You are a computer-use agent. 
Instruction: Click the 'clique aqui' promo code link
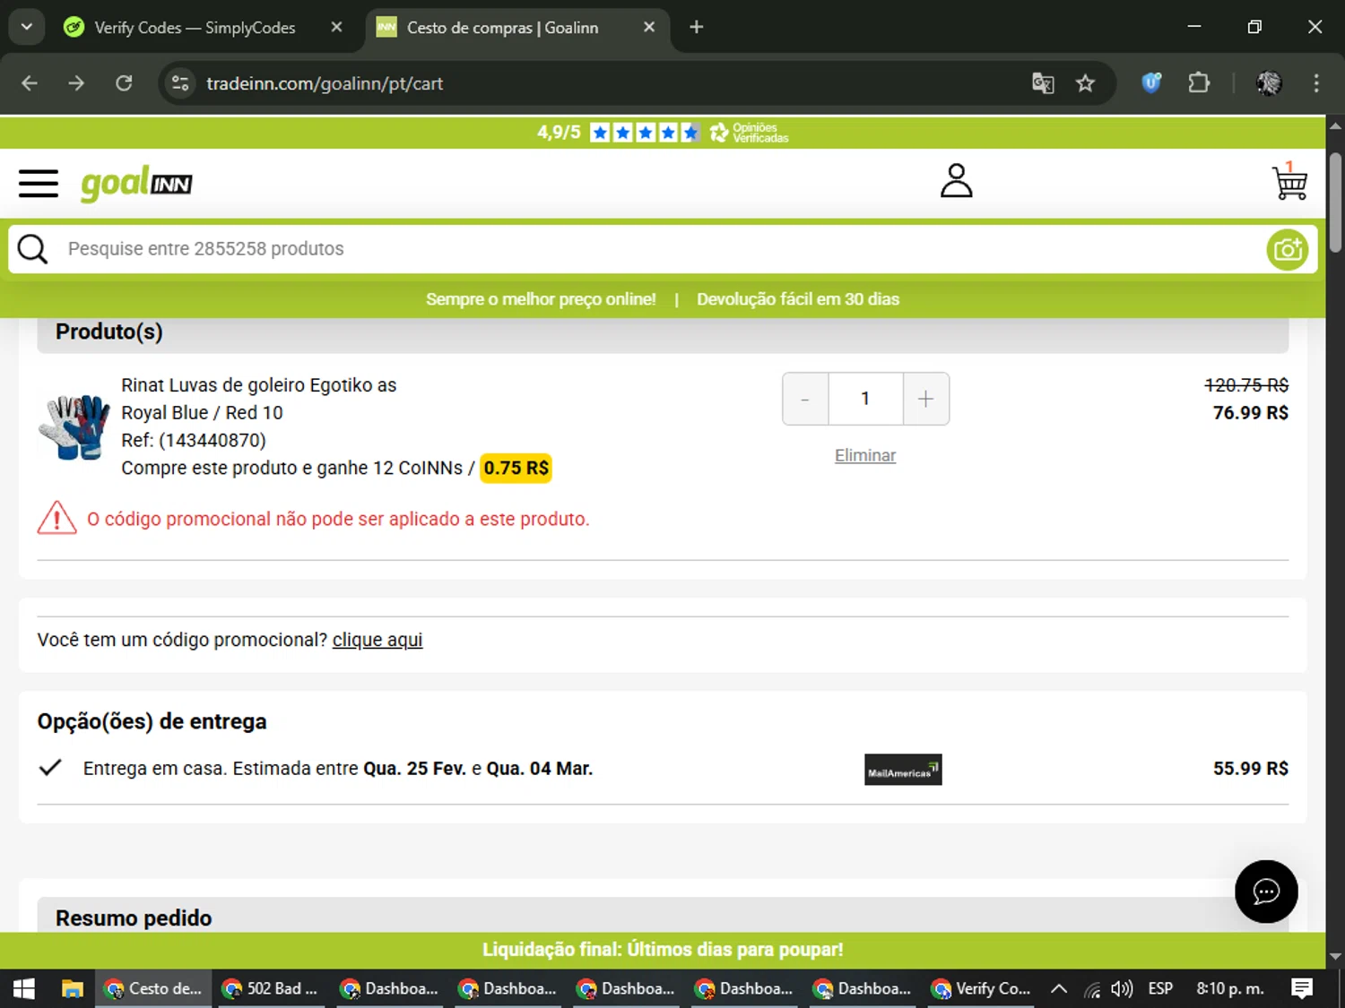pyautogui.click(x=377, y=640)
